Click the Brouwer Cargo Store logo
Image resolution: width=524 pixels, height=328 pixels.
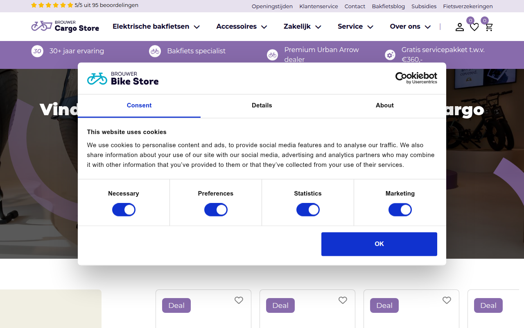click(x=65, y=26)
